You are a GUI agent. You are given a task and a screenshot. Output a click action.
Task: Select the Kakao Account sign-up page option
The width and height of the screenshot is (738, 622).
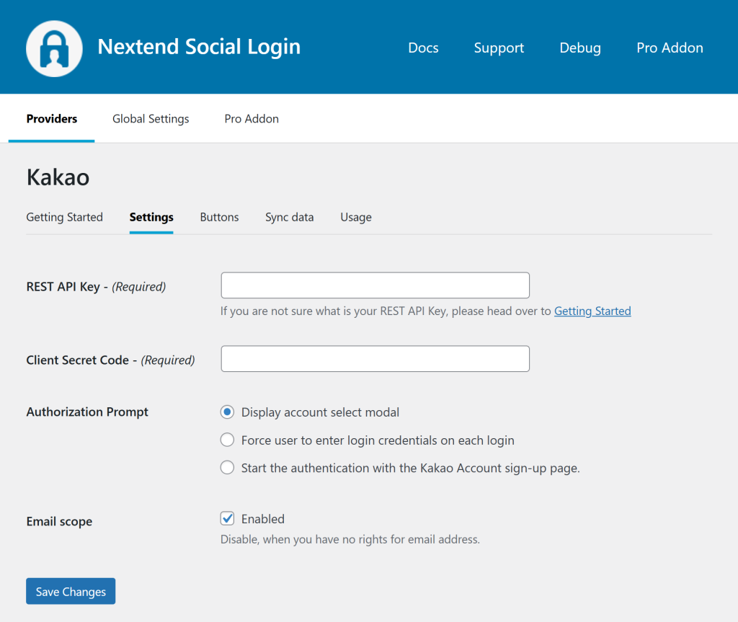point(228,468)
